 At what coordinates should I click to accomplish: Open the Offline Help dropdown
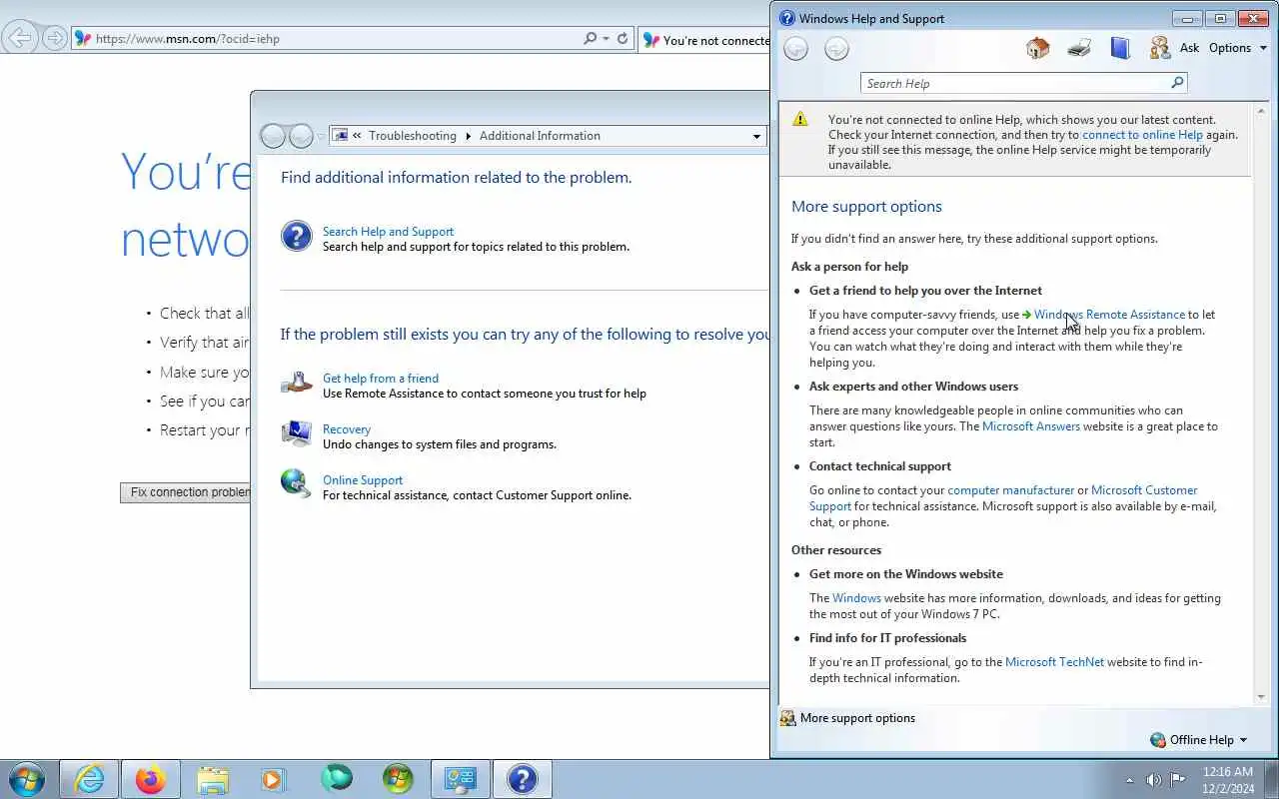[1199, 740]
